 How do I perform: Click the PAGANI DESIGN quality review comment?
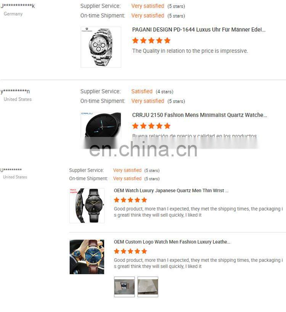pos(190,51)
